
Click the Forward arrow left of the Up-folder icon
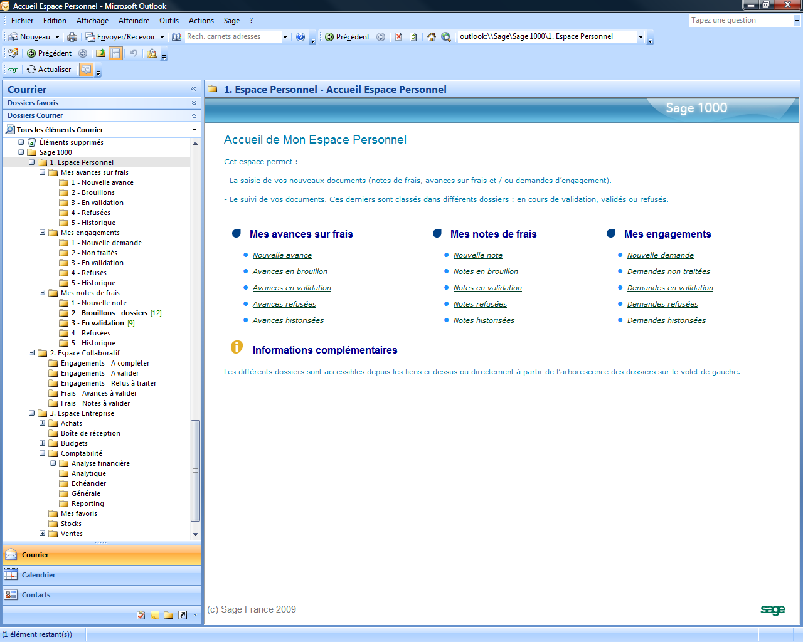pos(83,53)
